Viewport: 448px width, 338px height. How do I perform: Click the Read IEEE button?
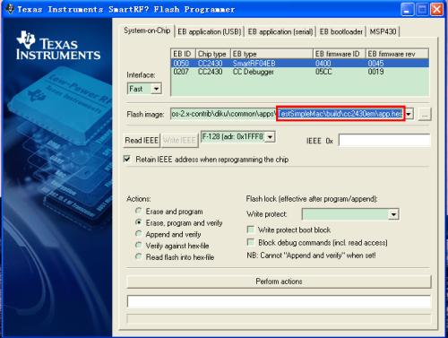142,140
